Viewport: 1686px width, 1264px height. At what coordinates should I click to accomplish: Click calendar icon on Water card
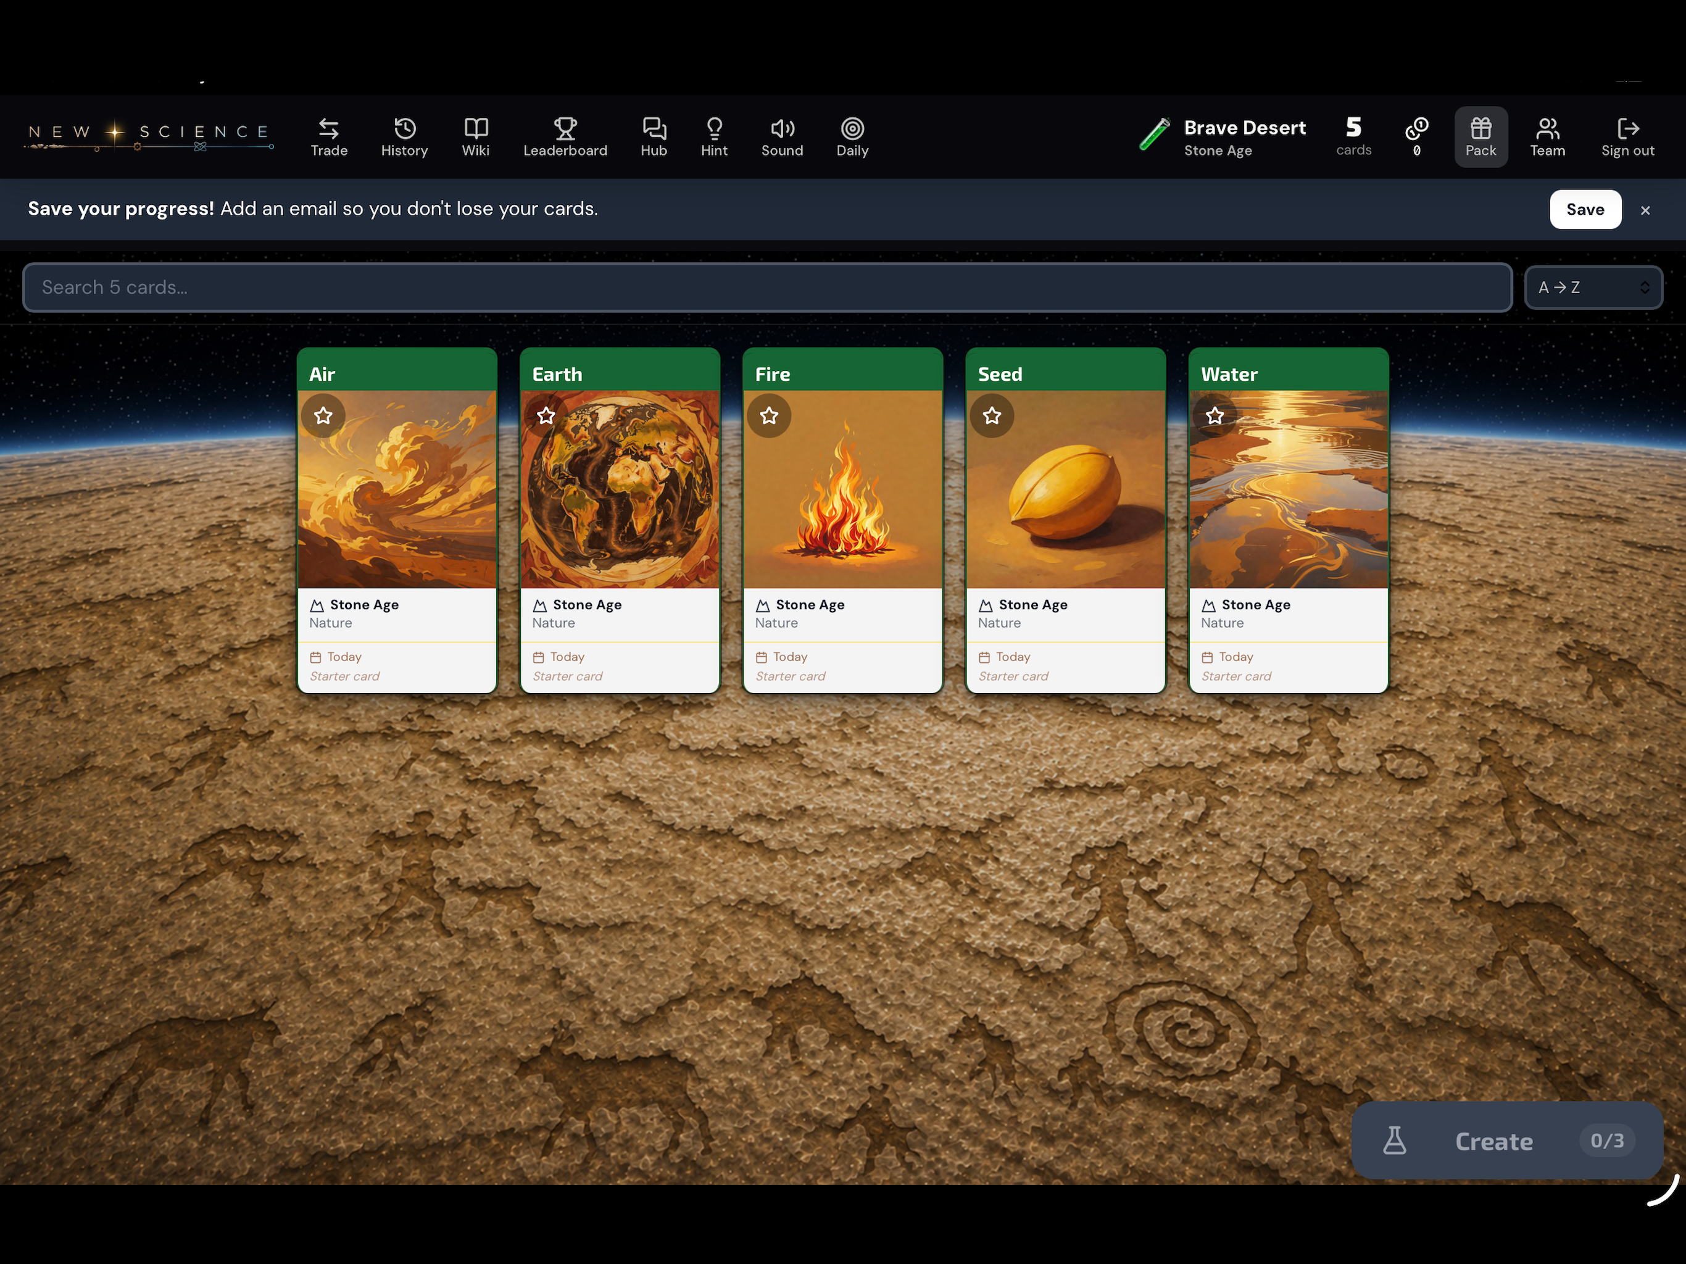[x=1207, y=657]
